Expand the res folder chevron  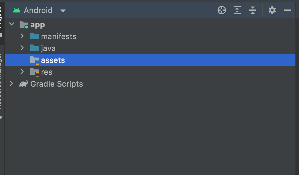[22, 72]
